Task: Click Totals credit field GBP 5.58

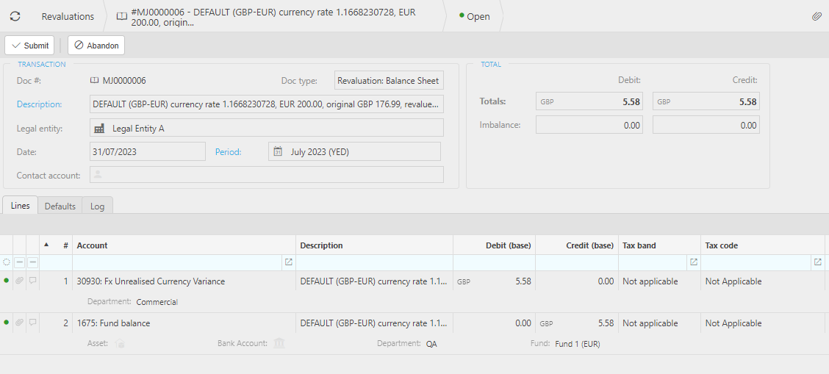Action: click(706, 101)
